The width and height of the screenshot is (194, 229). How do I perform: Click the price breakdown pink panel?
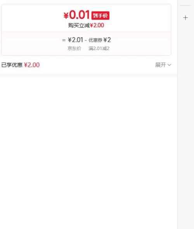(86, 43)
